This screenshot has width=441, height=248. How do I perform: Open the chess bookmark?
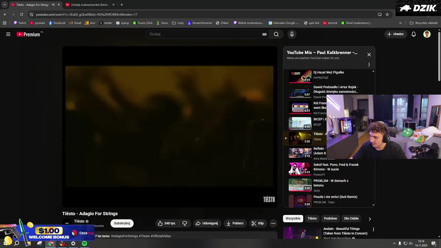point(162,23)
